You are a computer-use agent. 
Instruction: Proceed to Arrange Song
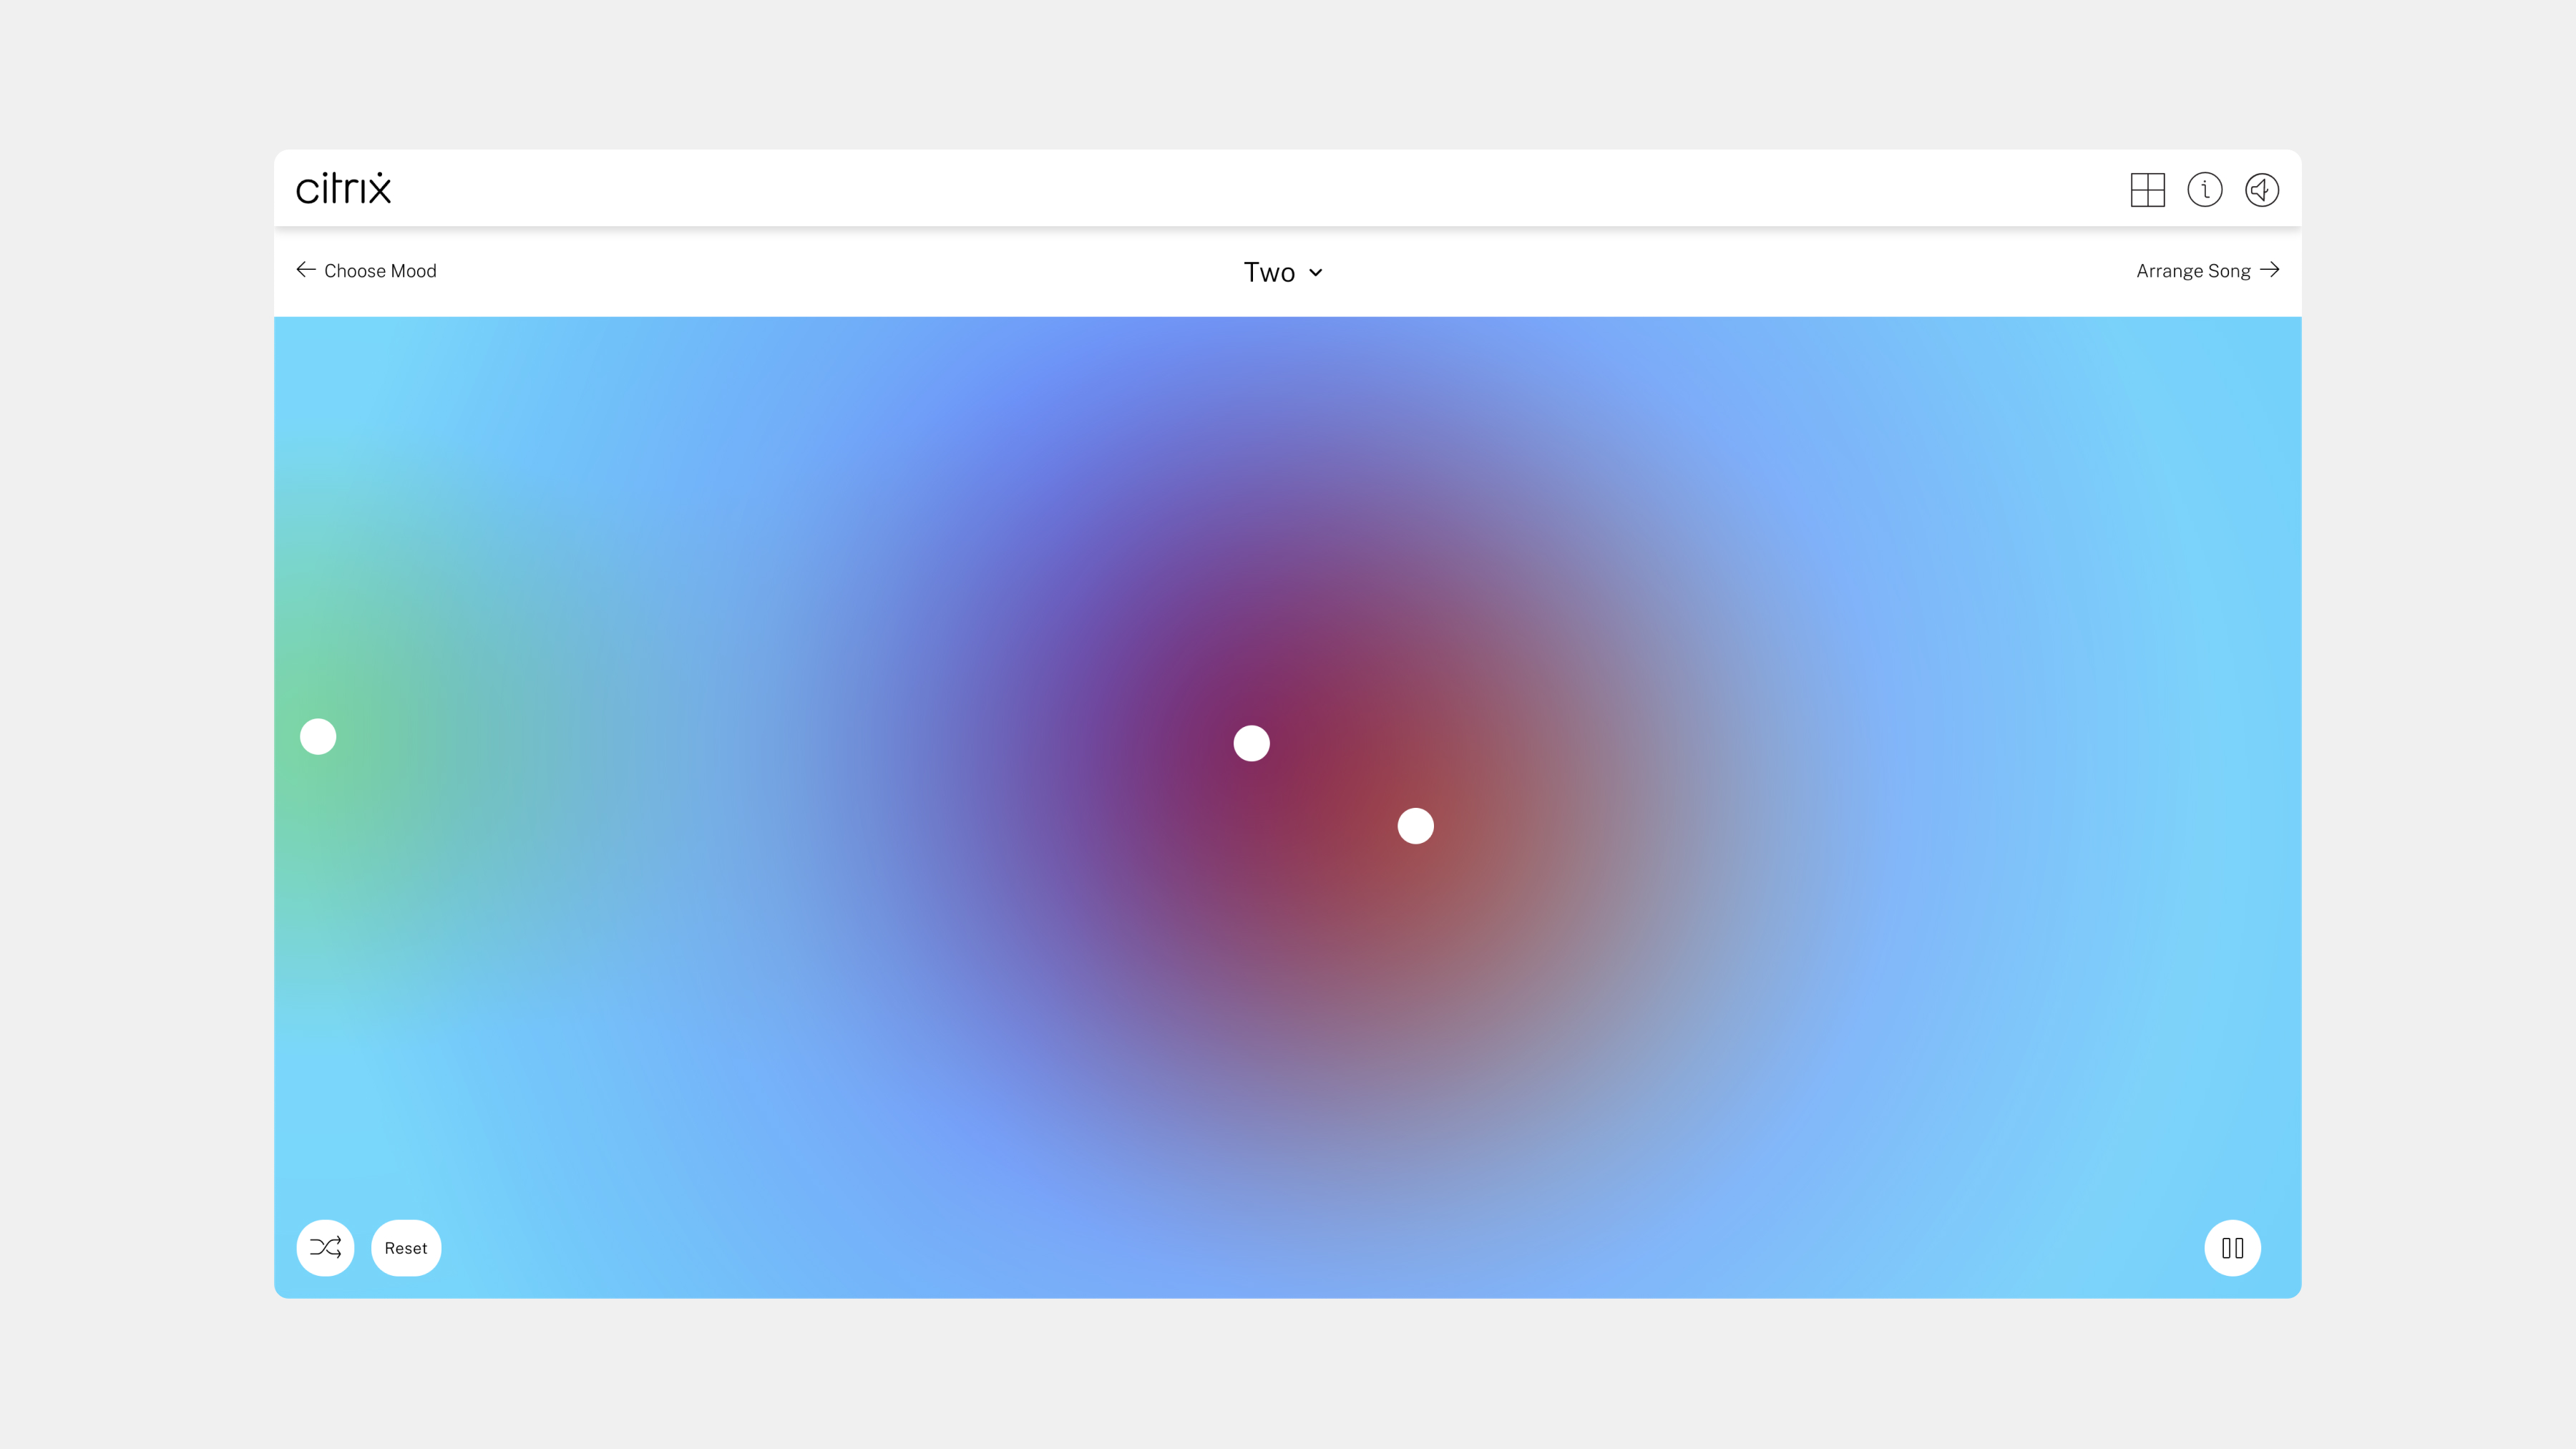coord(2193,271)
